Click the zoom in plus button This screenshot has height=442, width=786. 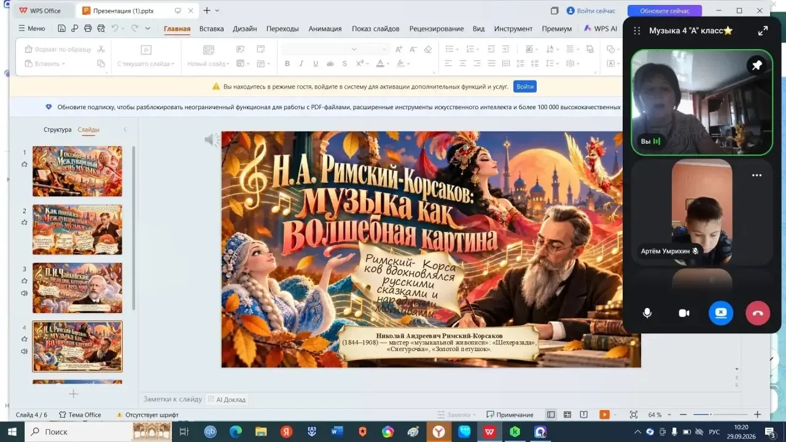[757, 415]
